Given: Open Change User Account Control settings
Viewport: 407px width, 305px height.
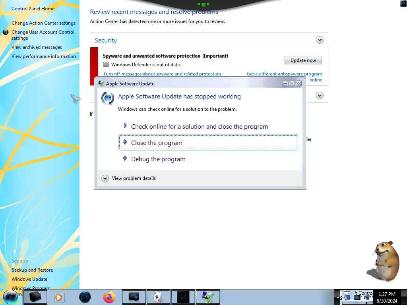Looking at the screenshot, I should (43, 35).
